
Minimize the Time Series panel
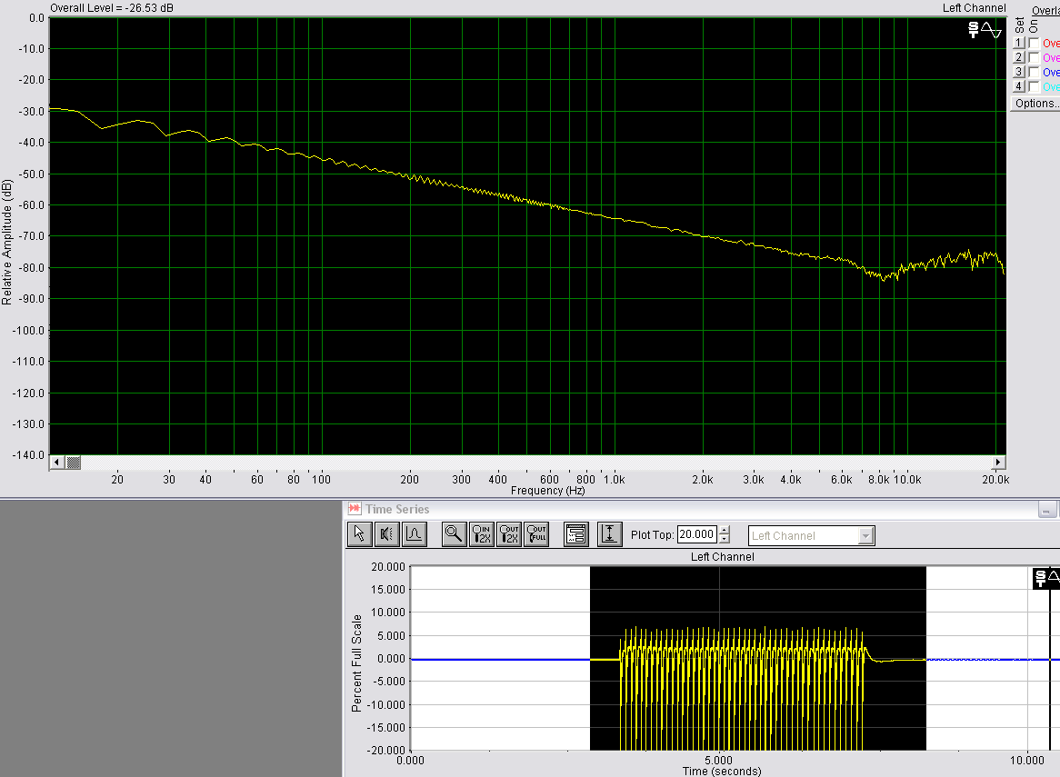click(x=1047, y=510)
